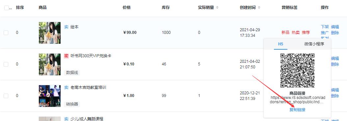Click the 数据线 label tag
Viewport: 347px width, 121px height.
click(x=72, y=73)
